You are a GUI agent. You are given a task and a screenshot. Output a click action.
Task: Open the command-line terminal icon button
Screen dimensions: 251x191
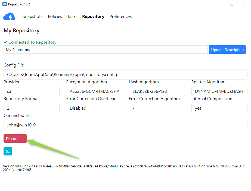(8, 151)
